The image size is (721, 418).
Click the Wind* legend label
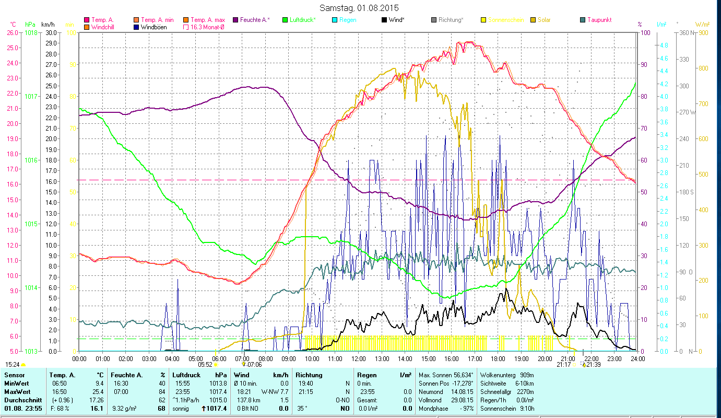(397, 20)
